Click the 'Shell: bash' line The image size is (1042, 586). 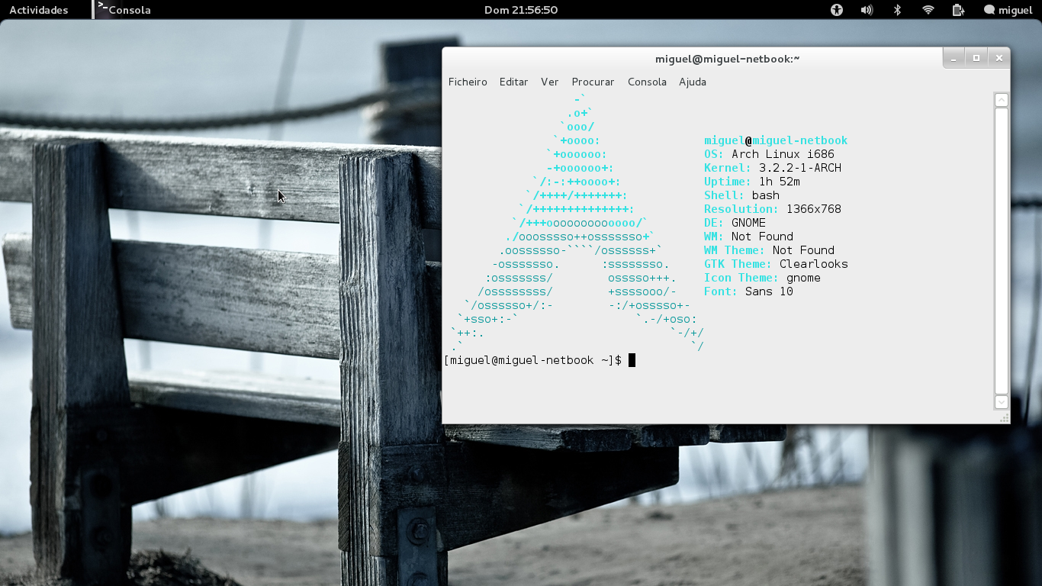(741, 195)
